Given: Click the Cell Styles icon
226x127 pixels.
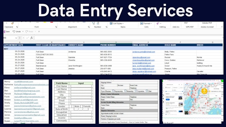Looking at the screenshot, I should 111,23.
